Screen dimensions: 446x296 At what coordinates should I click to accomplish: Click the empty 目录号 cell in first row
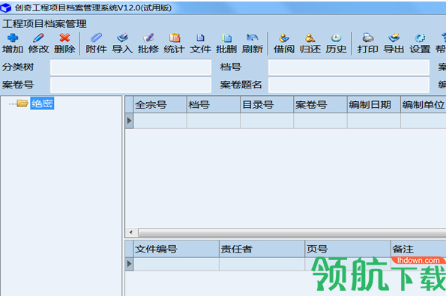267,121
